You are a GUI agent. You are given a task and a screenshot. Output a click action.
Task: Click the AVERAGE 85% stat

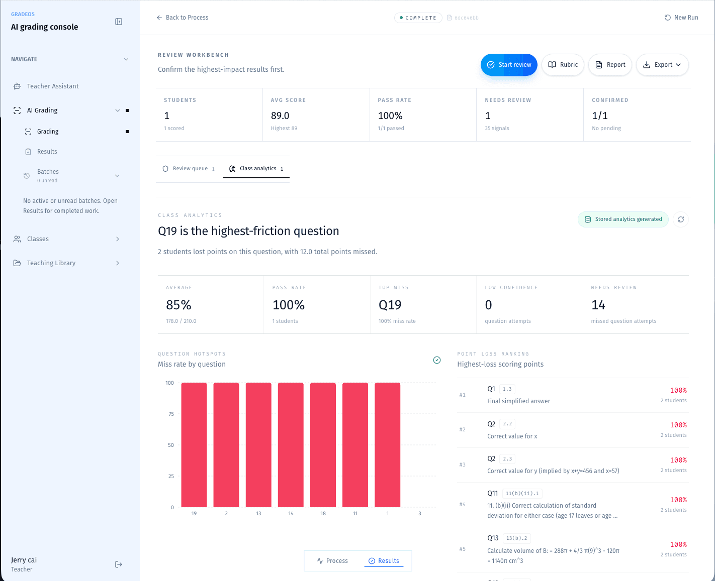tap(211, 305)
